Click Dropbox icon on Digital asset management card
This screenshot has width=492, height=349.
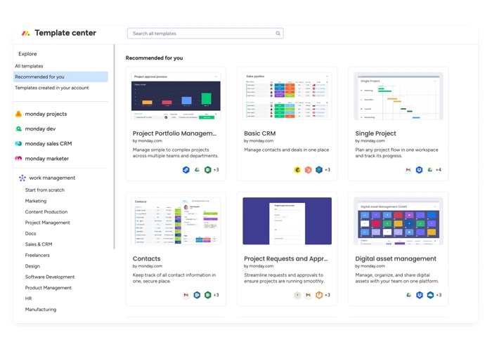pyautogui.click(x=420, y=295)
